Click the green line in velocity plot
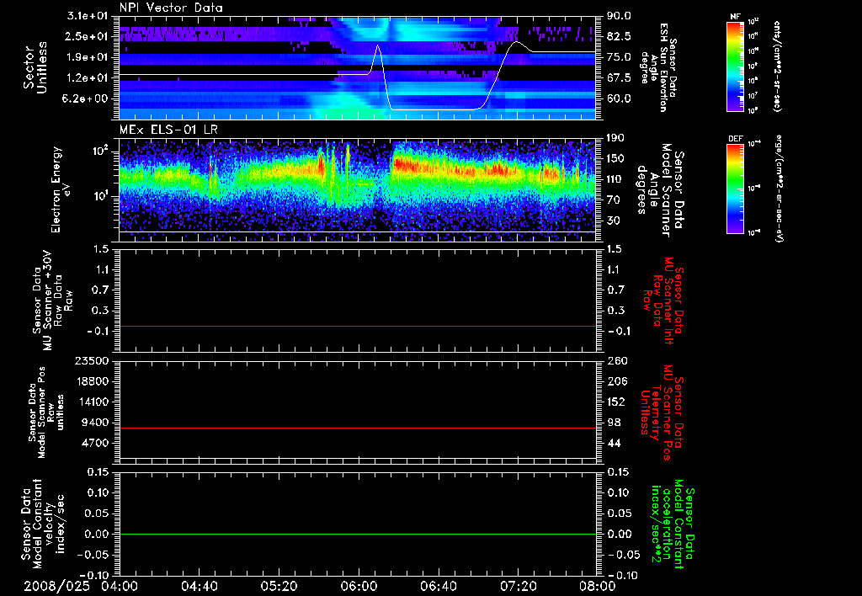Viewport: 862px width, 596px height. pyautogui.click(x=358, y=535)
